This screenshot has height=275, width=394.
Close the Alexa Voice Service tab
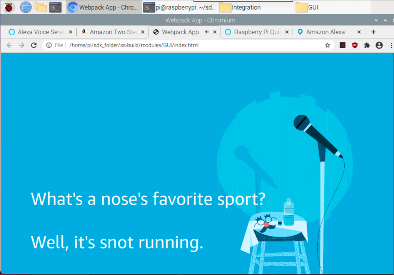[71, 32]
